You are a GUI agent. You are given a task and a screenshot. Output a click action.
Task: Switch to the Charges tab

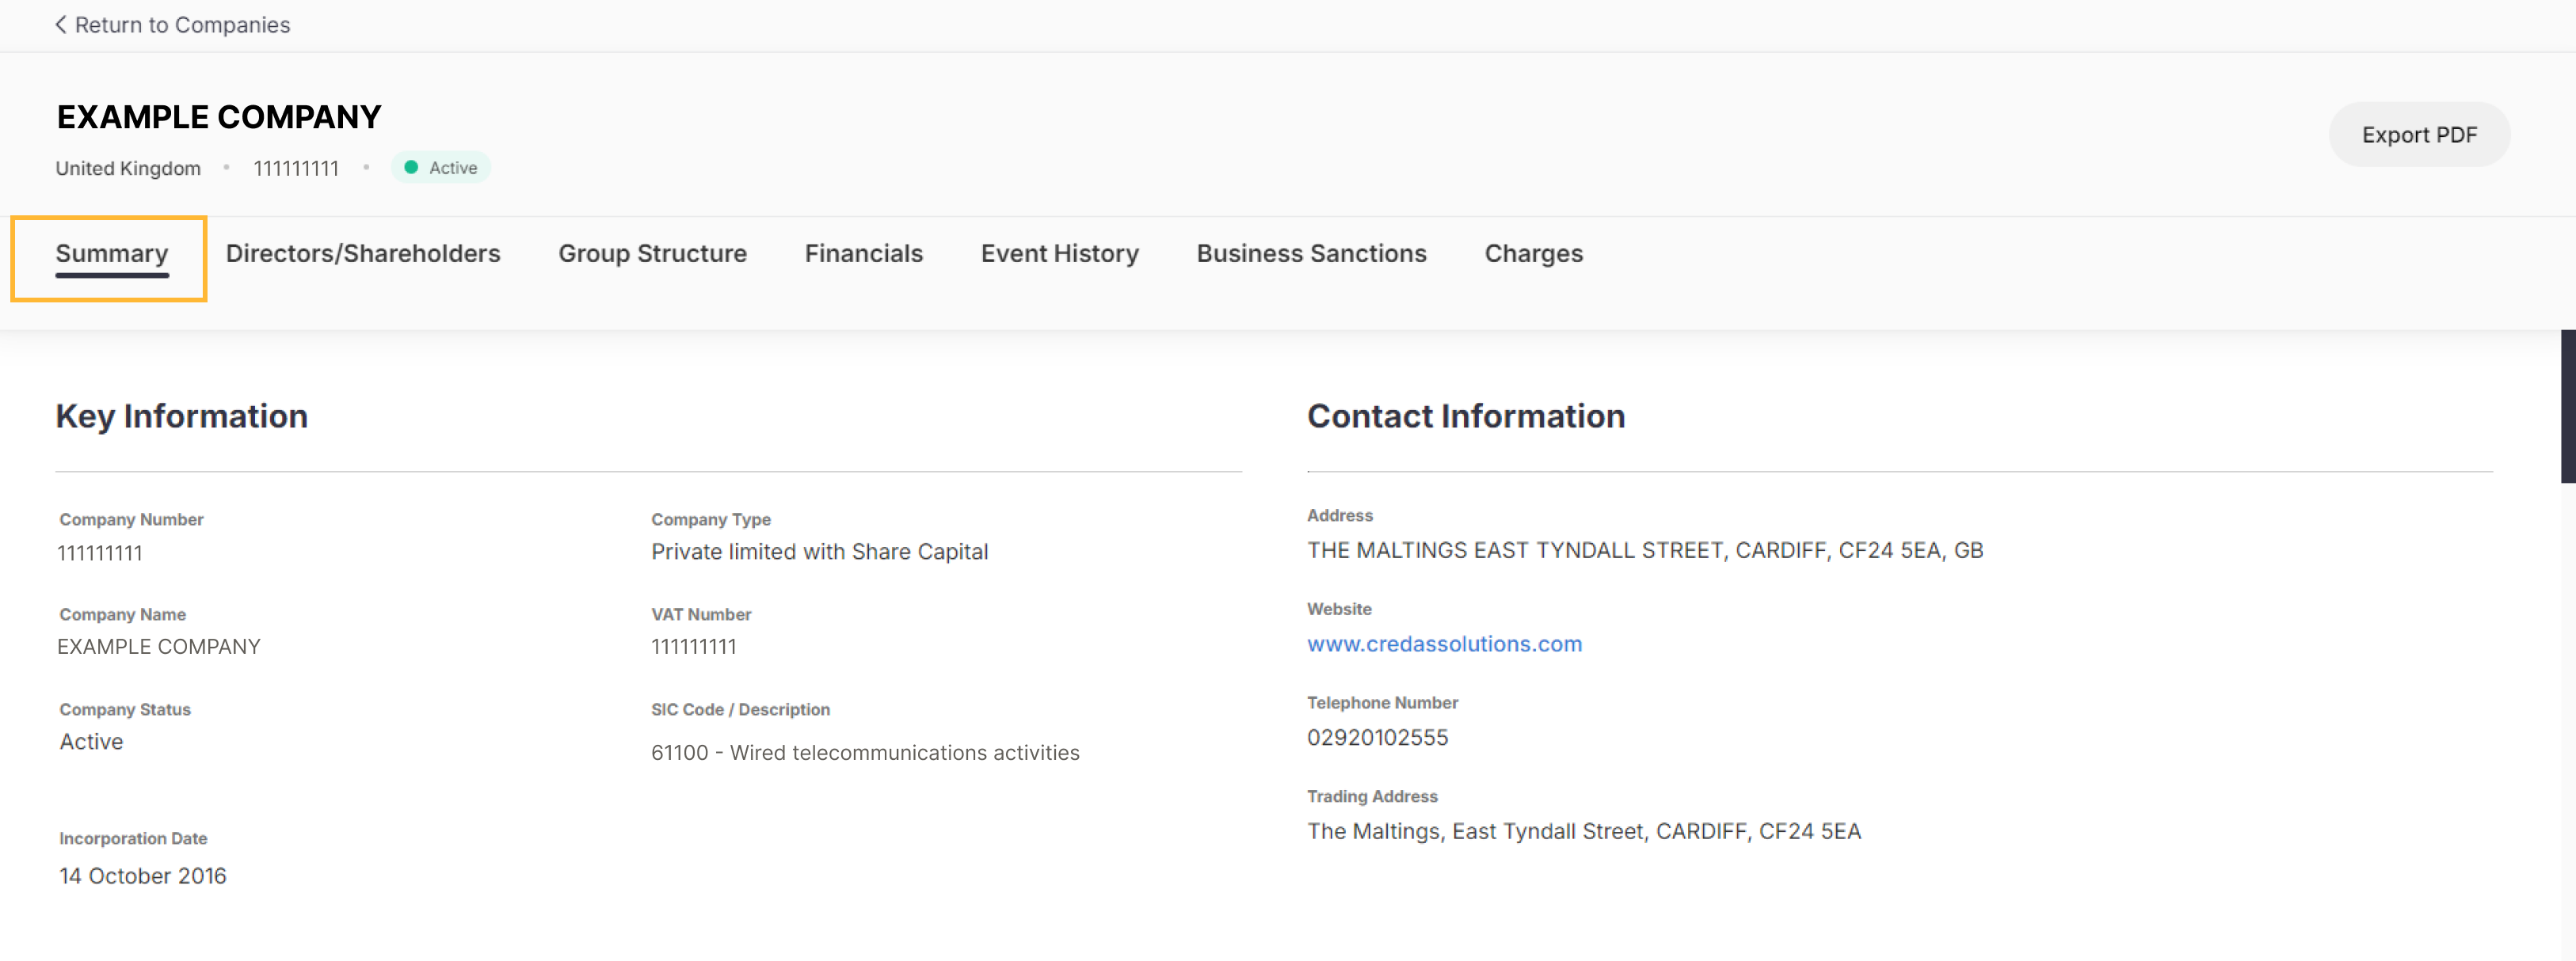click(1533, 254)
